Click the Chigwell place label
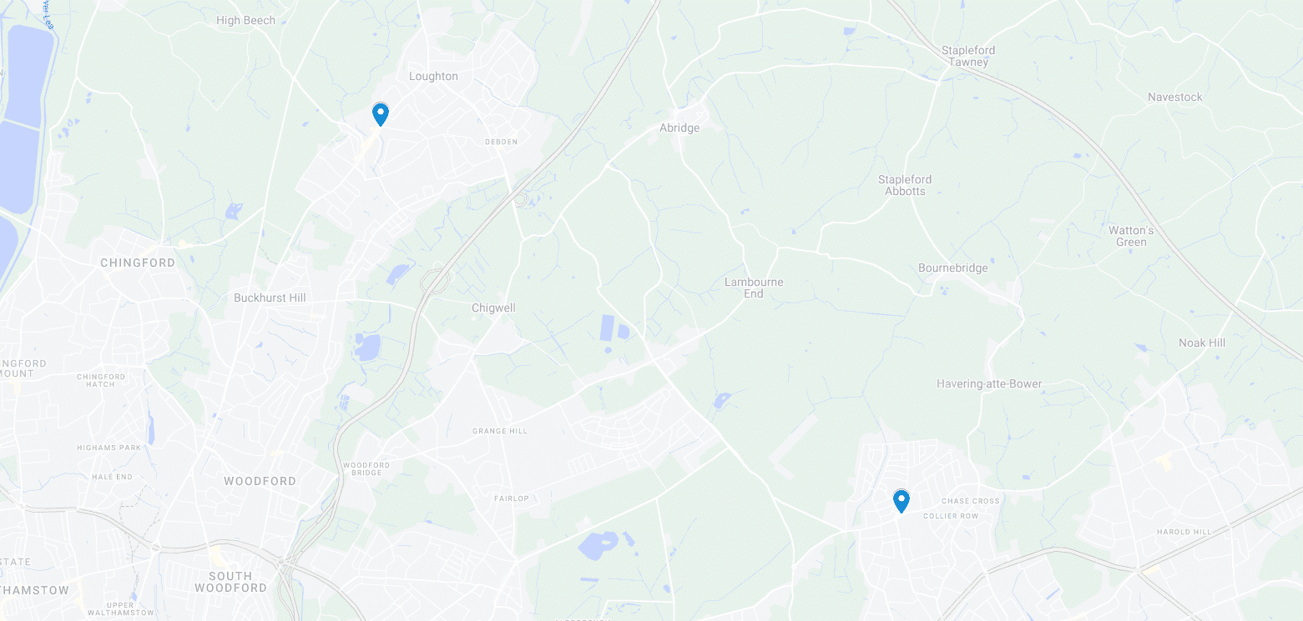1303x621 pixels. point(493,308)
